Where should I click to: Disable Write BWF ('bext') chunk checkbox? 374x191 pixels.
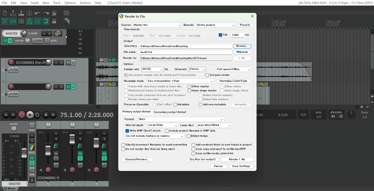point(127,131)
